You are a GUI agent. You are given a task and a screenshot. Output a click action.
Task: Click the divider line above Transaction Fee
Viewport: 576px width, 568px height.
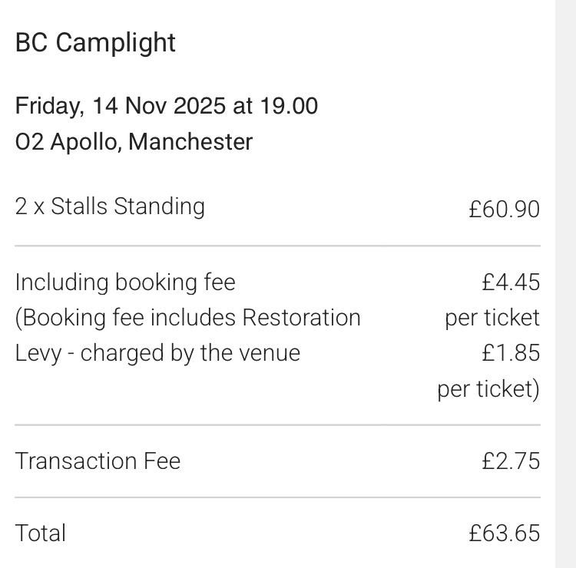[277, 424]
